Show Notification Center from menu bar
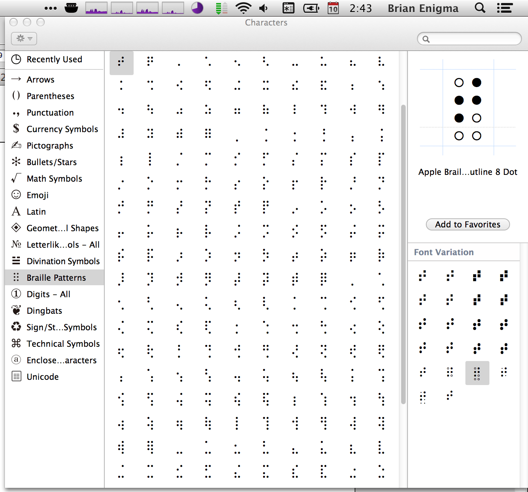 coord(505,8)
